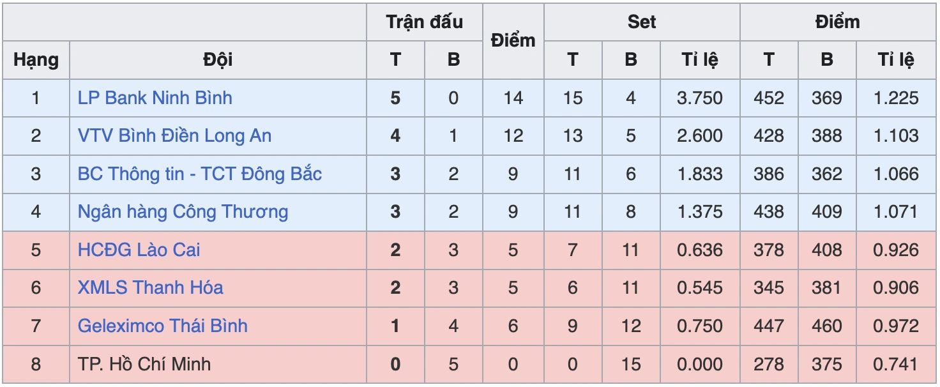Click the Set group header
The width and height of the screenshot is (940, 387).
click(641, 22)
